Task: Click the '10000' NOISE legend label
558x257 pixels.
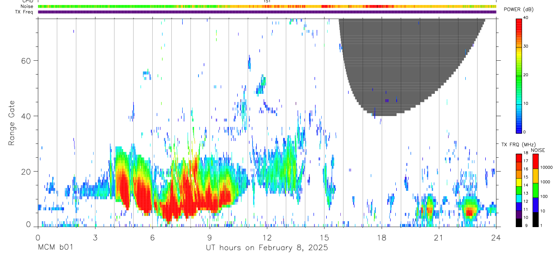Action: [546, 167]
